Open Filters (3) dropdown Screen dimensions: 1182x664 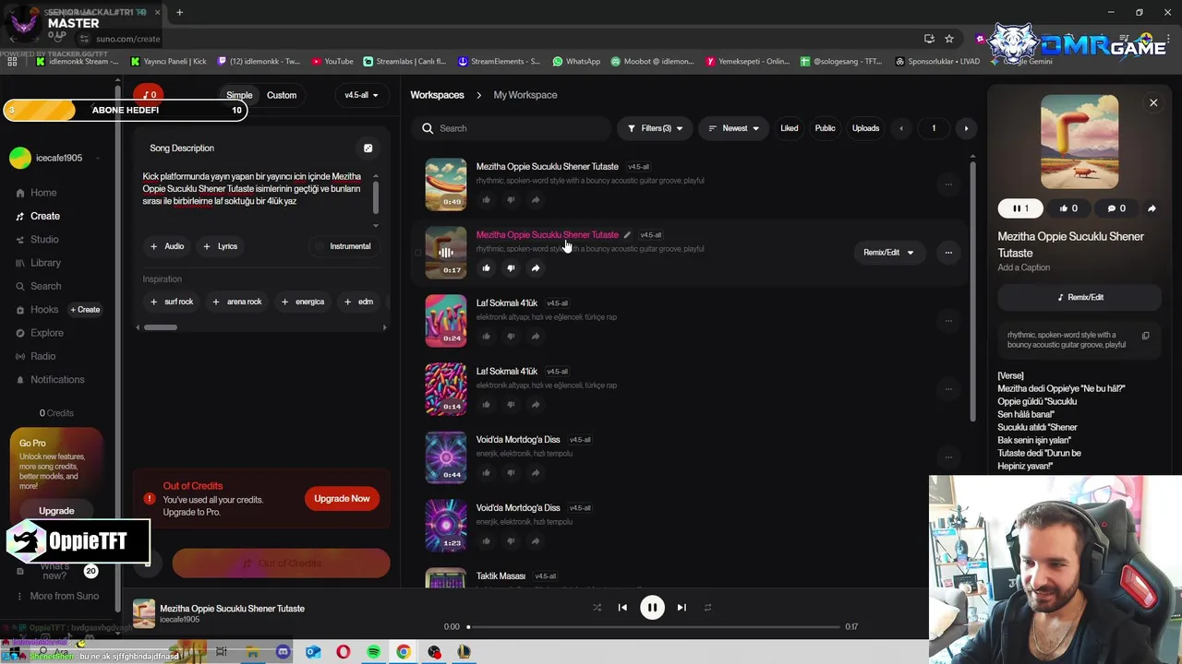coord(655,128)
